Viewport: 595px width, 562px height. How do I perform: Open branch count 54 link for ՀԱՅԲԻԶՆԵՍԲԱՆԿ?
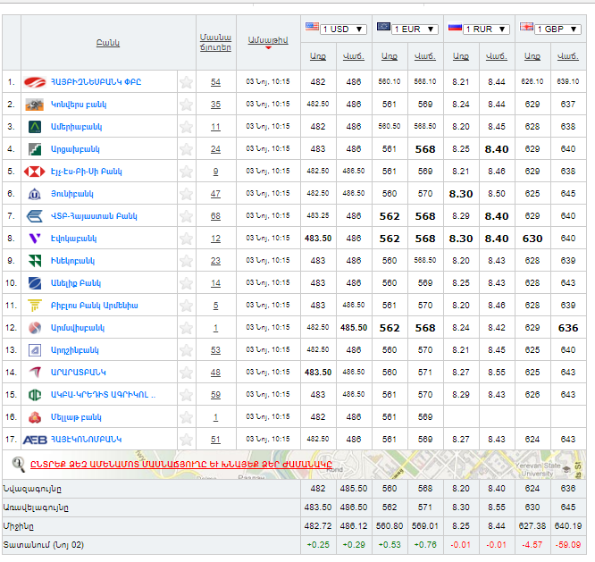coord(215,82)
